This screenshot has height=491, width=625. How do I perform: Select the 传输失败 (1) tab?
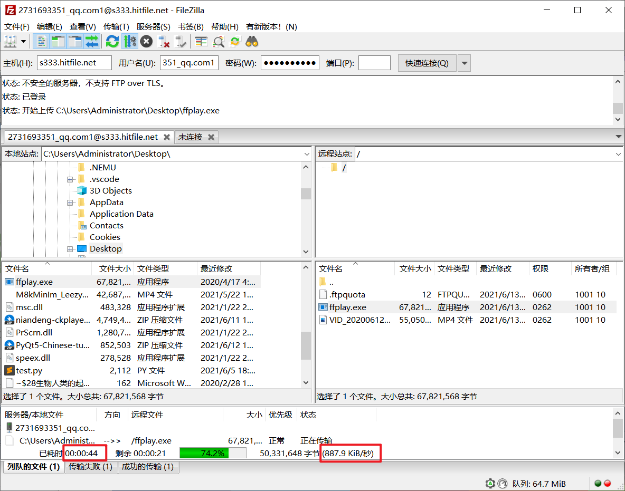click(90, 467)
